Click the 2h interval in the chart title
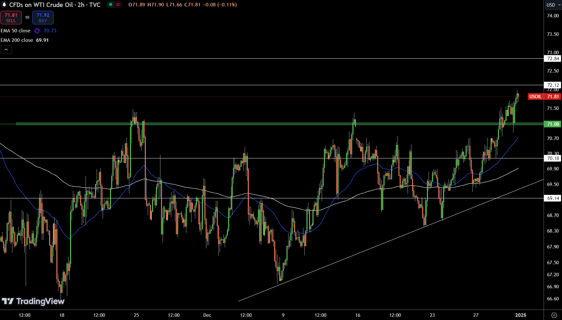562x320 pixels. pos(81,5)
